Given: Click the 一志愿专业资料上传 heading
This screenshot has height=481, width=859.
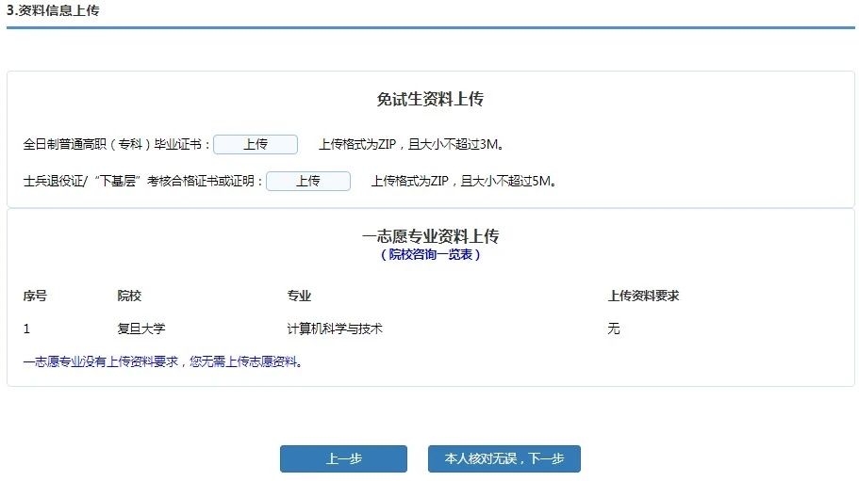Looking at the screenshot, I should pos(430,236).
